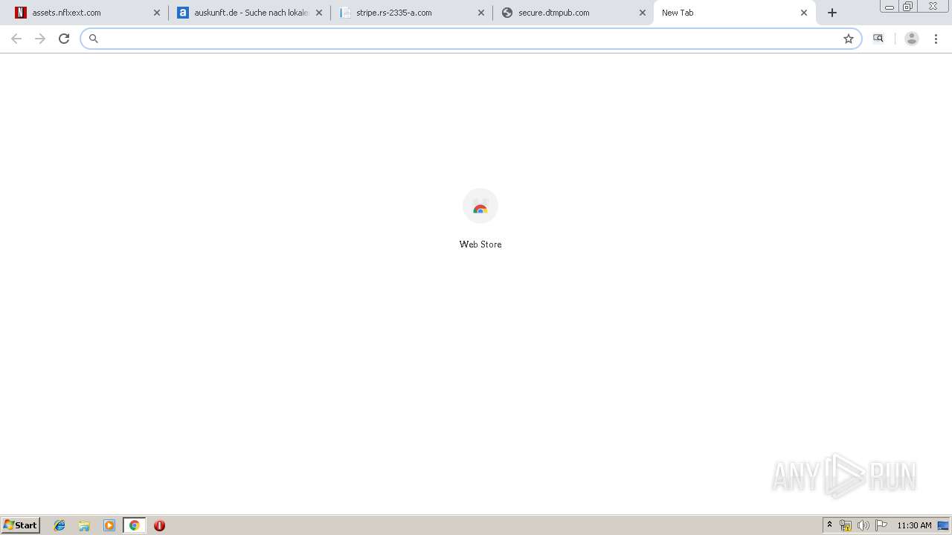Go forward to the next page
This screenshot has width=952, height=535.
40,39
